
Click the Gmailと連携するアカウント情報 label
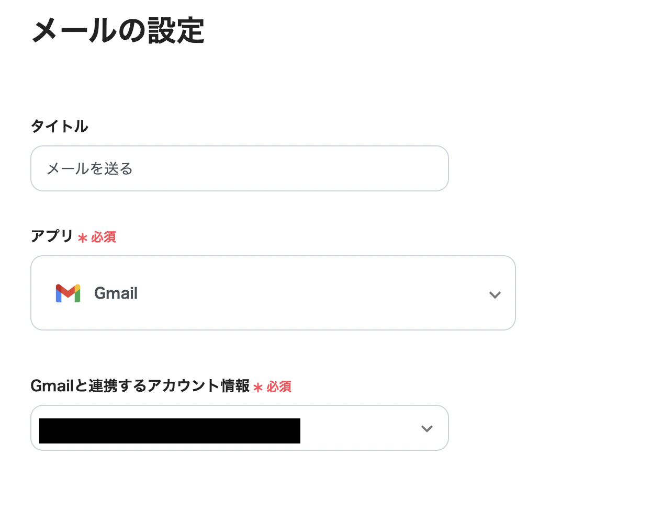point(140,386)
